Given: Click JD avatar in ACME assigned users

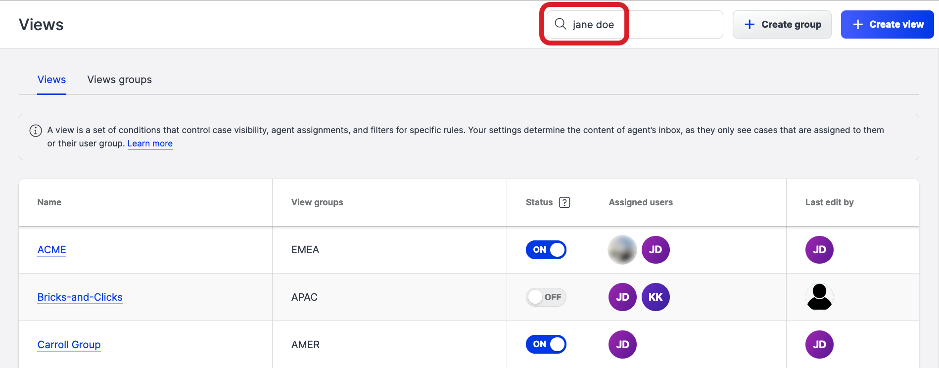Looking at the screenshot, I should pos(656,250).
